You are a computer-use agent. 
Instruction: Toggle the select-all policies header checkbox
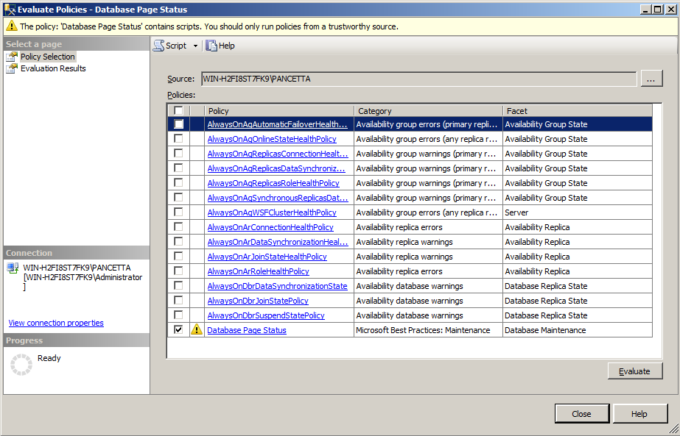(x=178, y=110)
